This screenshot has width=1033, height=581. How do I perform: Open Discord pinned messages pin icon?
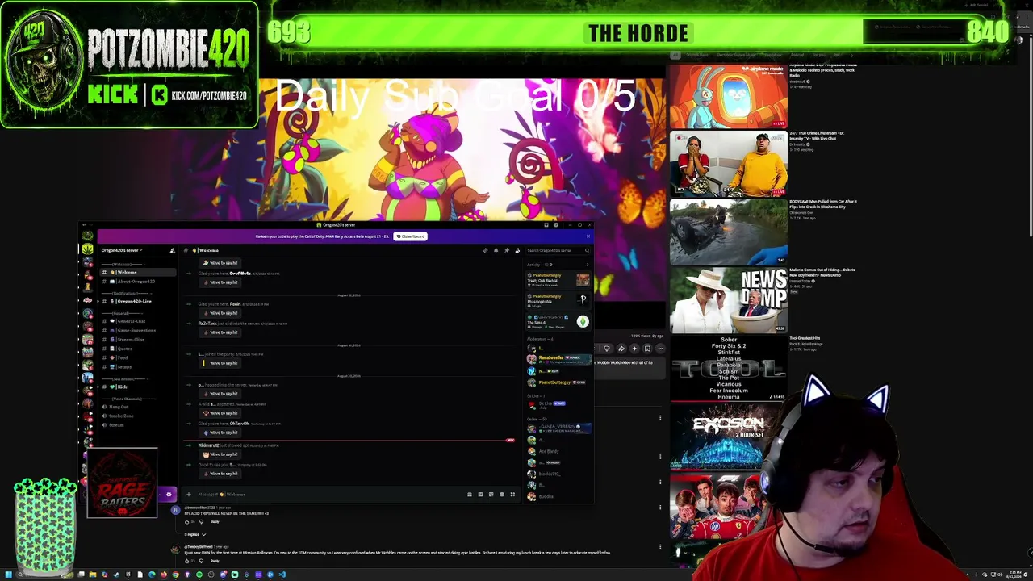506,250
